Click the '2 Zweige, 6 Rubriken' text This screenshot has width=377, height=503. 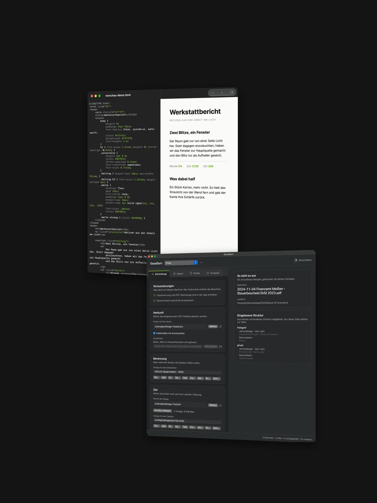184,412
